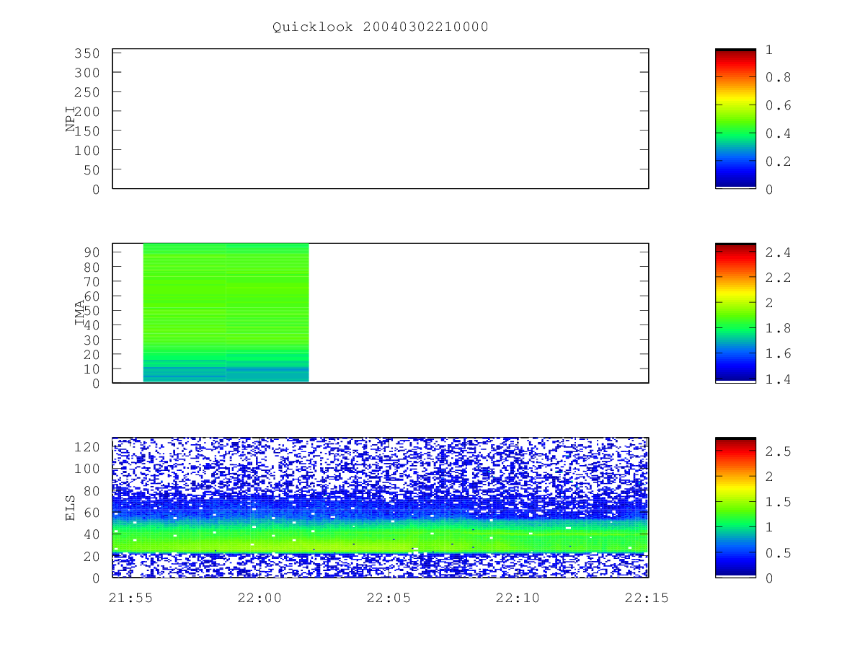This screenshot has width=865, height=649.
Task: Click the green IMA data block
Action: point(226,312)
